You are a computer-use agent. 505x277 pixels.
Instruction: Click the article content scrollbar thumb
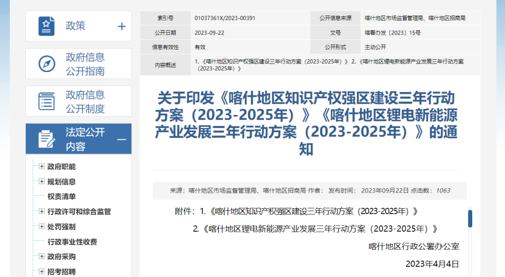[x=470, y=219]
